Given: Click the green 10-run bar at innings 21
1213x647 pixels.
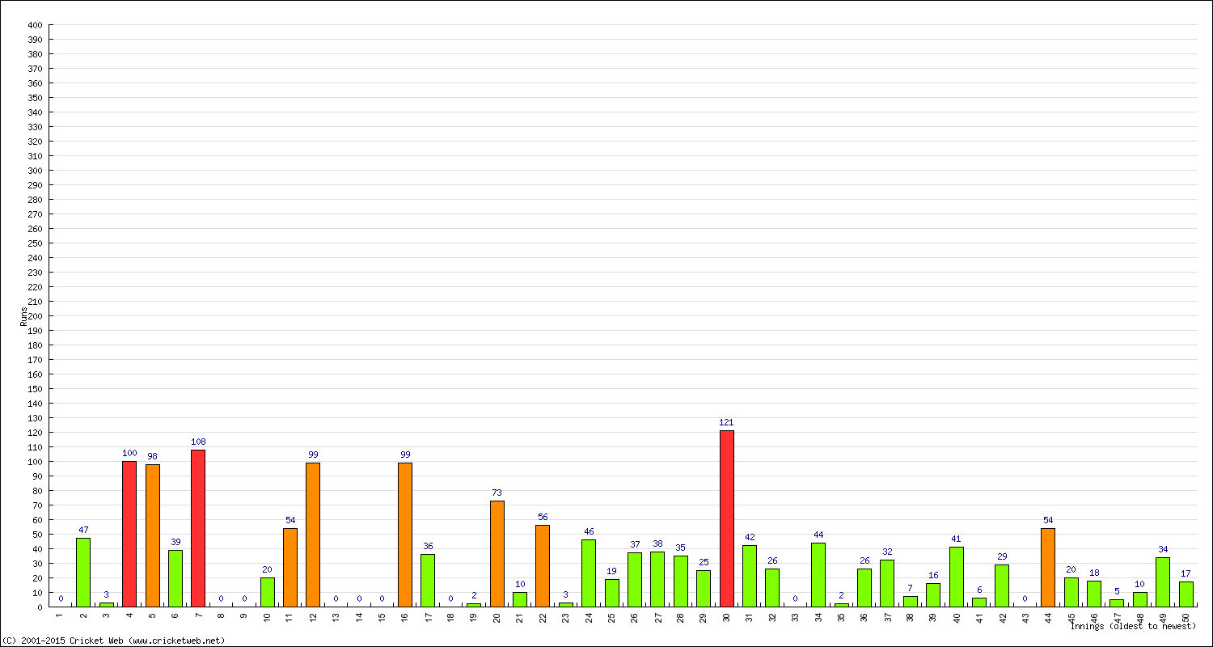Looking at the screenshot, I should pyautogui.click(x=520, y=599).
